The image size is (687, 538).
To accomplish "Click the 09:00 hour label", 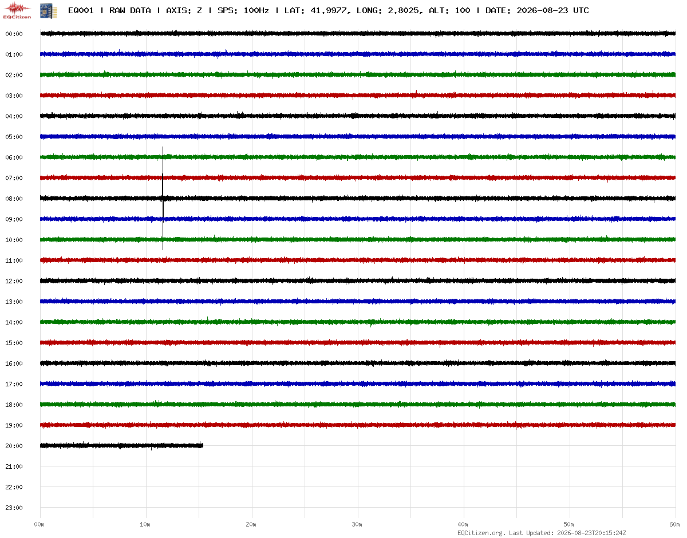I will pyautogui.click(x=14, y=219).
